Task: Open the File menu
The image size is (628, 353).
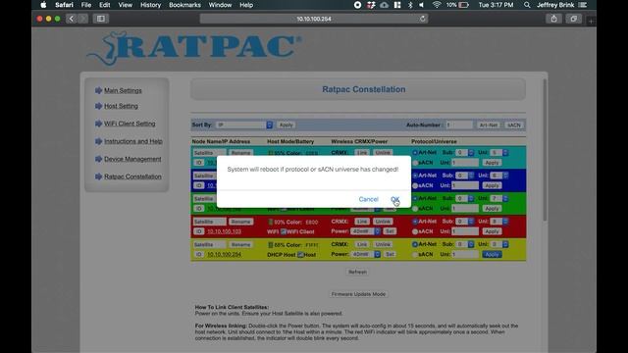Action: point(86,5)
